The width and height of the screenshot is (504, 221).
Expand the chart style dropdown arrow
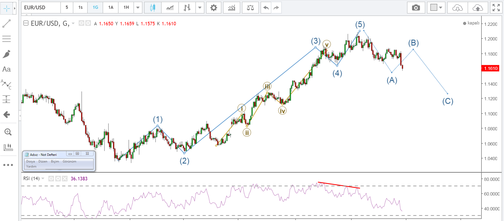(x=200, y=8)
